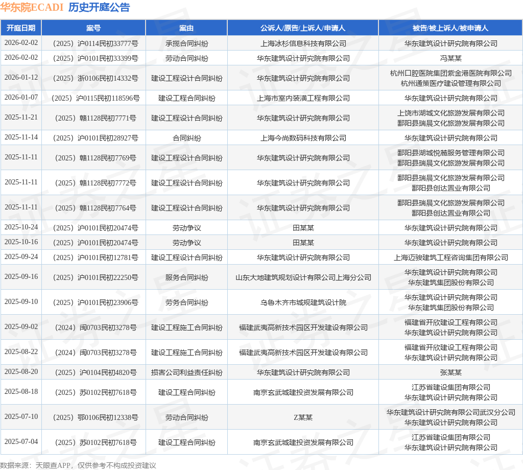Click case number 沪0101民初23906号

(96, 302)
